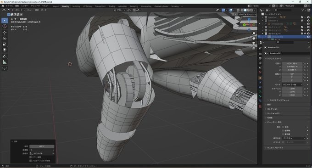Toggle the コレクション 2 exclude checkbox
312x168 pixels.
click(x=302, y=27)
